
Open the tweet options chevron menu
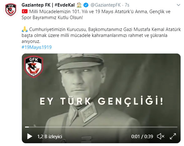pos(178,5)
